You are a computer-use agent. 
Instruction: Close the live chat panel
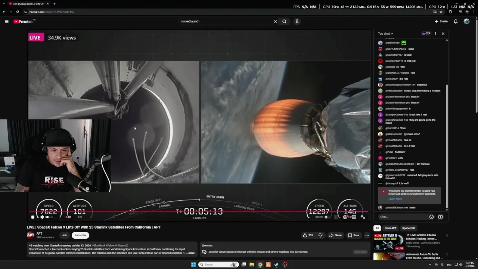[x=443, y=34]
